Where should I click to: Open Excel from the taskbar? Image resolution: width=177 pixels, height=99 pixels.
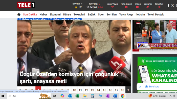click(77, 96)
